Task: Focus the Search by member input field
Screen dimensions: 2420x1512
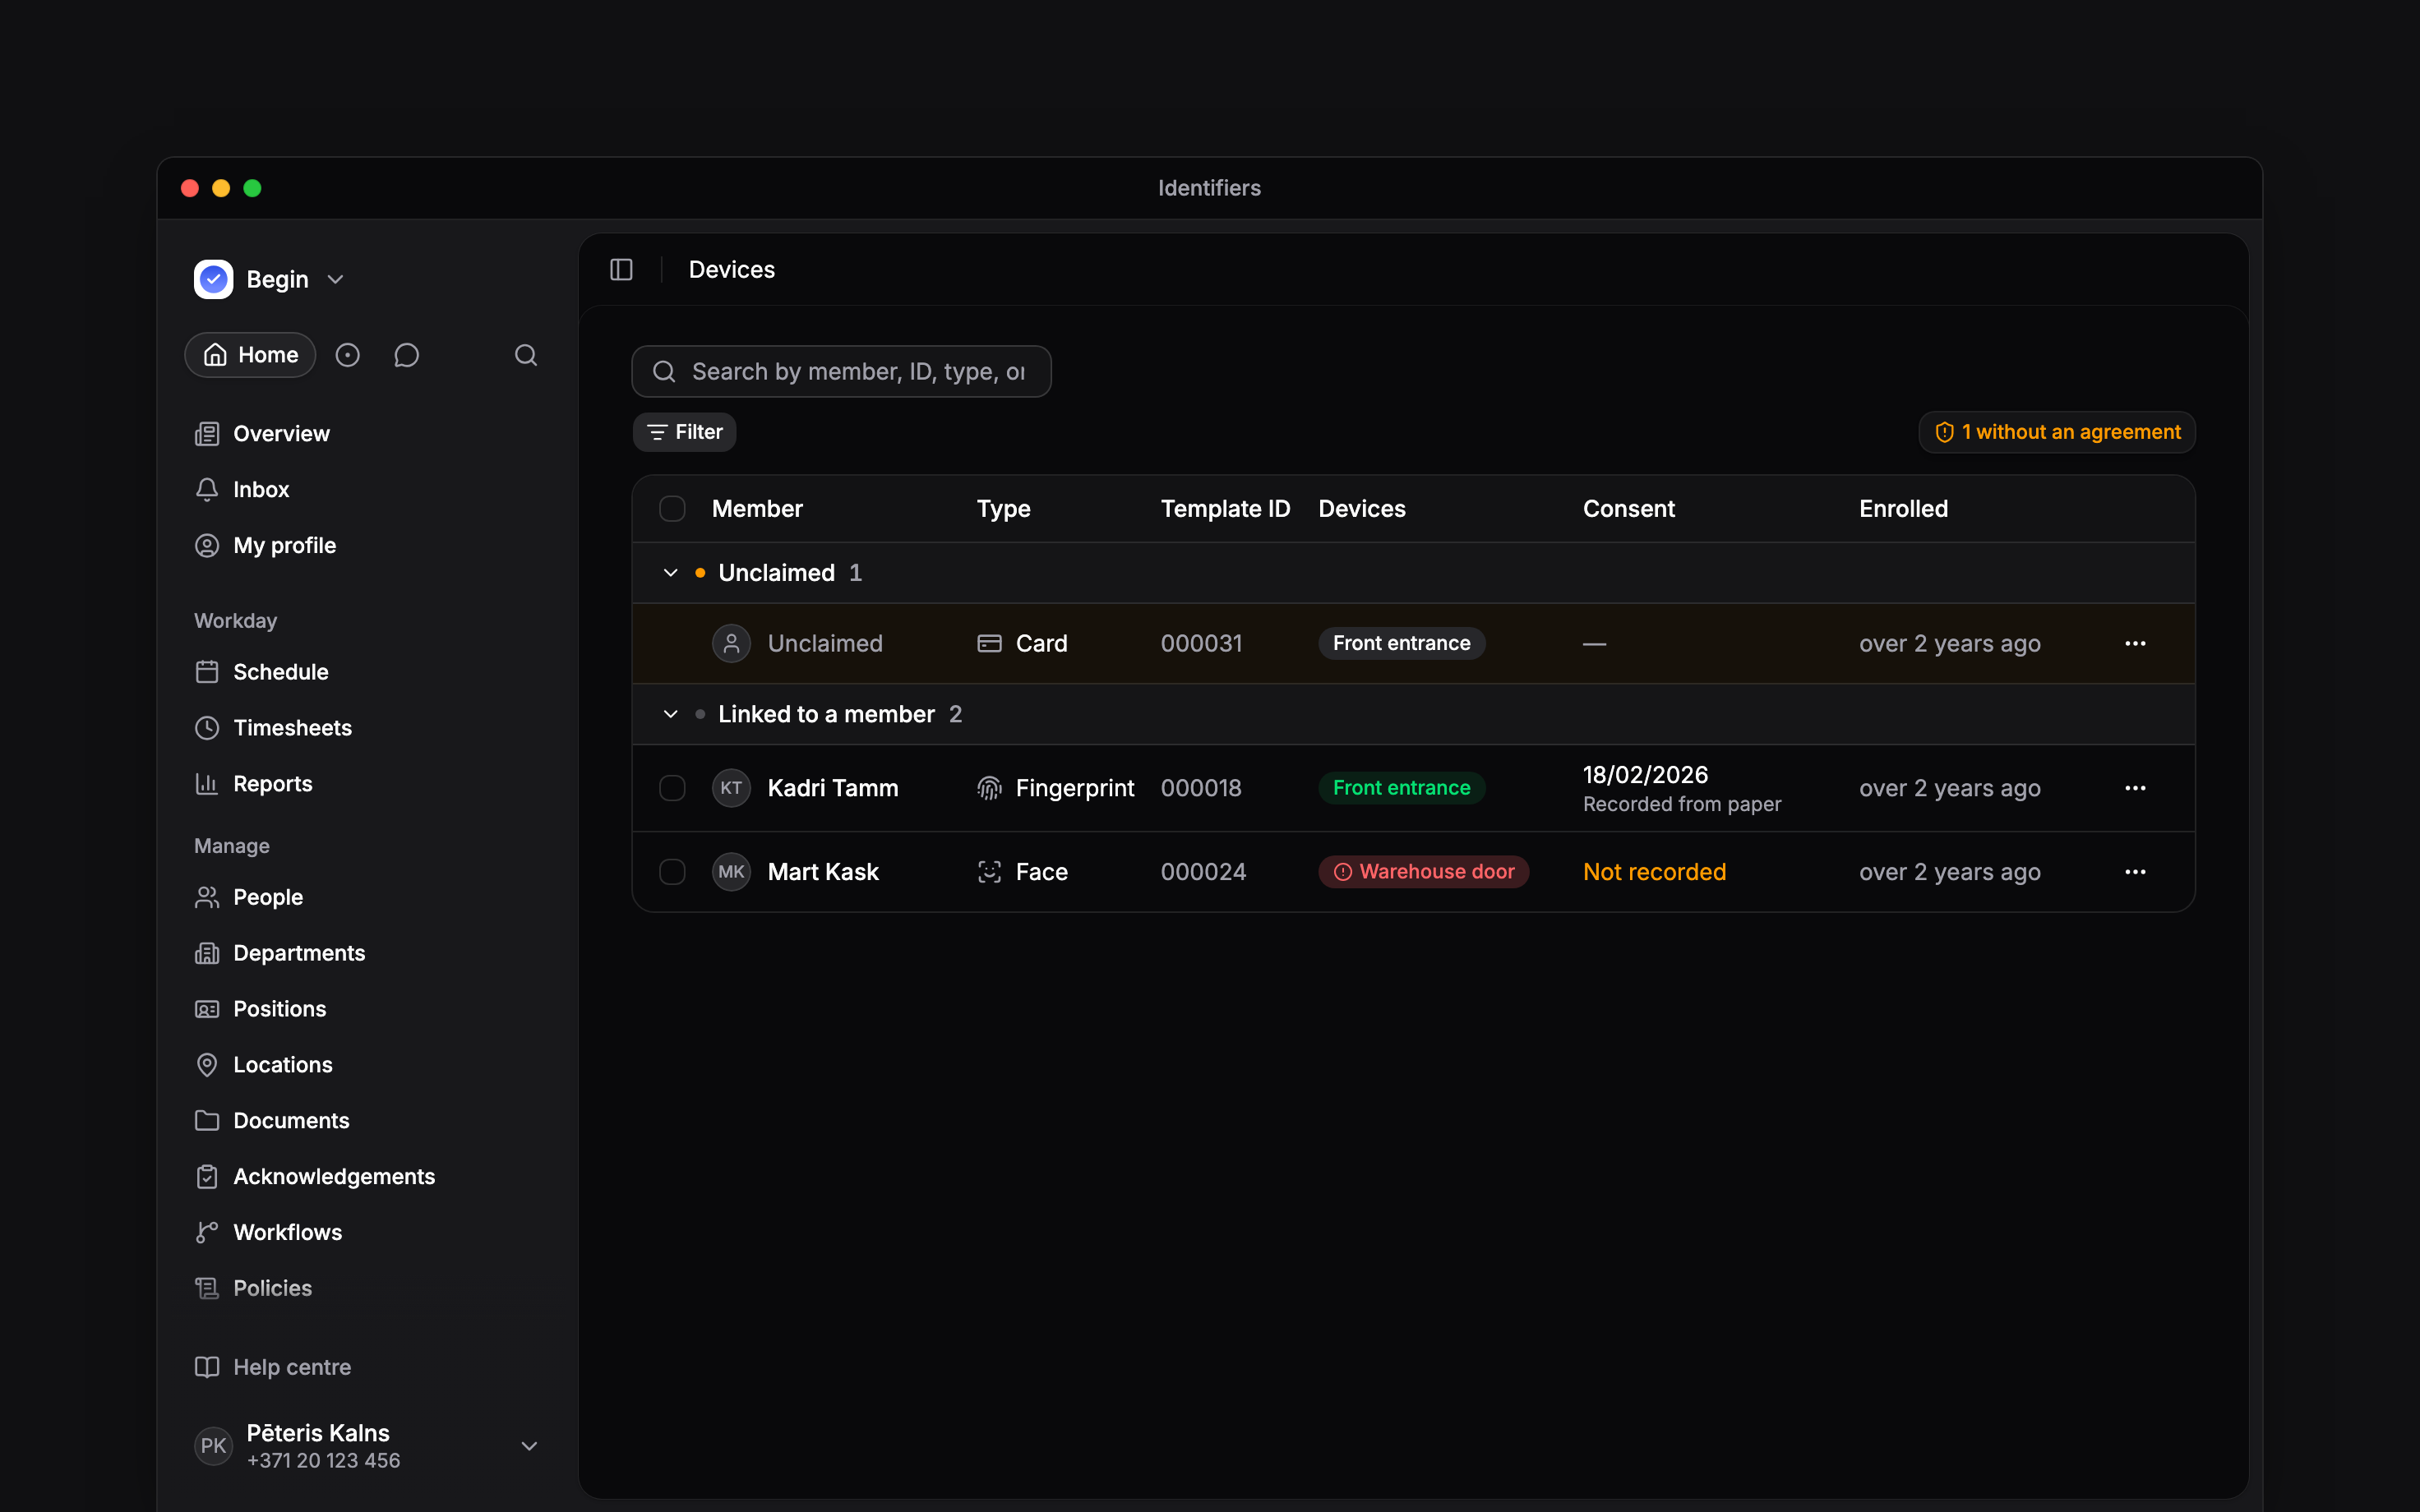Action: (841, 372)
